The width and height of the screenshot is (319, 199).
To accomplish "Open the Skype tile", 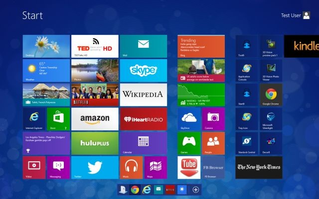I will [x=143, y=70].
